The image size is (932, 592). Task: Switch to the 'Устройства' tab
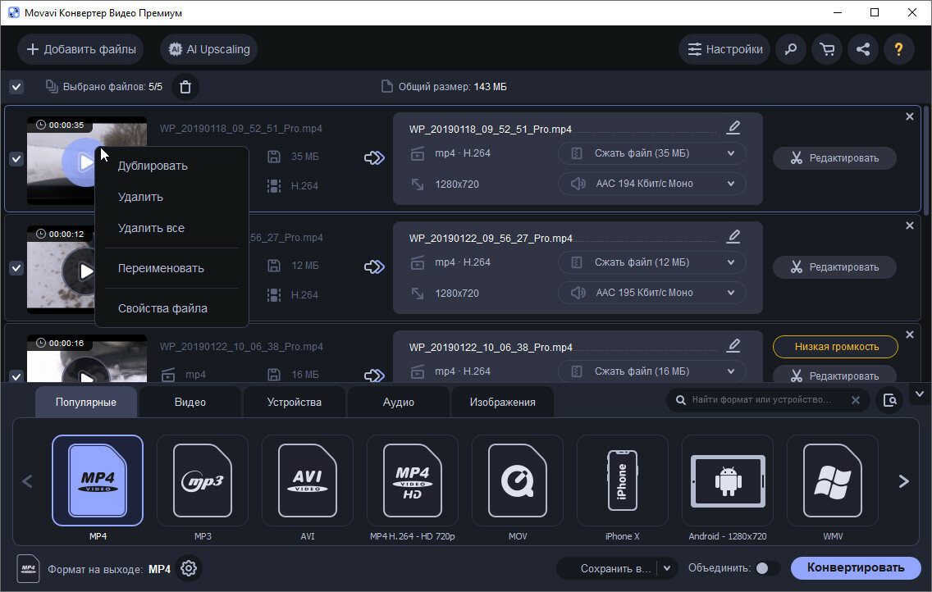[x=295, y=402]
